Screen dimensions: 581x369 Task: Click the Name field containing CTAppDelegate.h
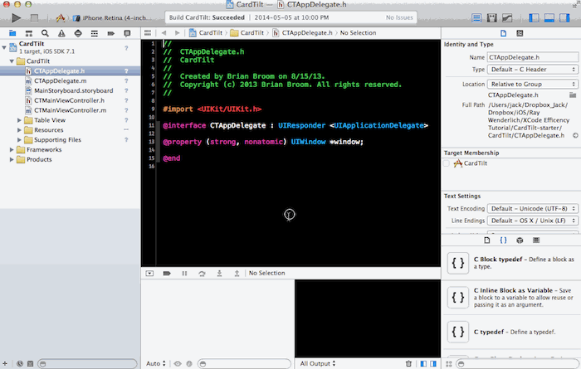533,57
